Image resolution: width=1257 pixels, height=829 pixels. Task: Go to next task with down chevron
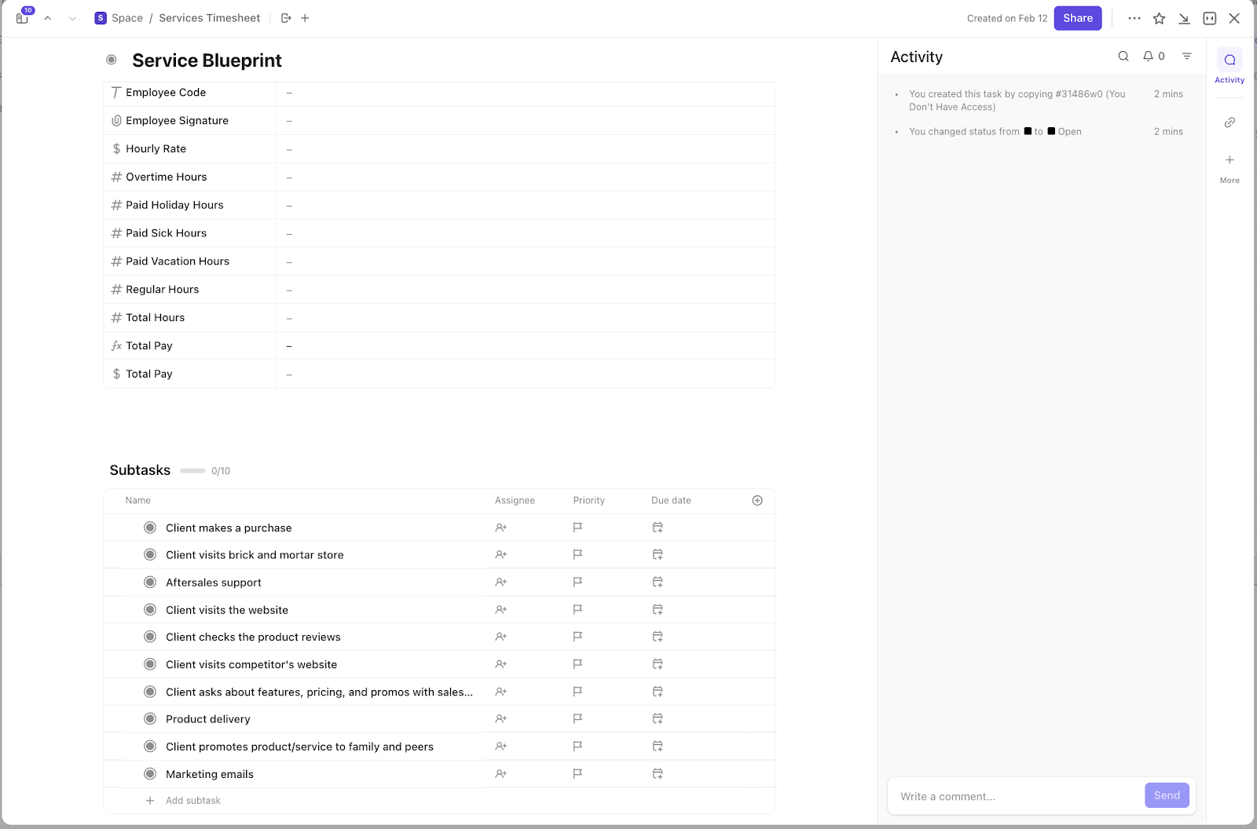click(72, 18)
